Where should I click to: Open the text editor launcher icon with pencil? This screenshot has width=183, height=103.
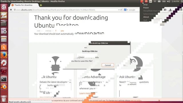[4, 15]
